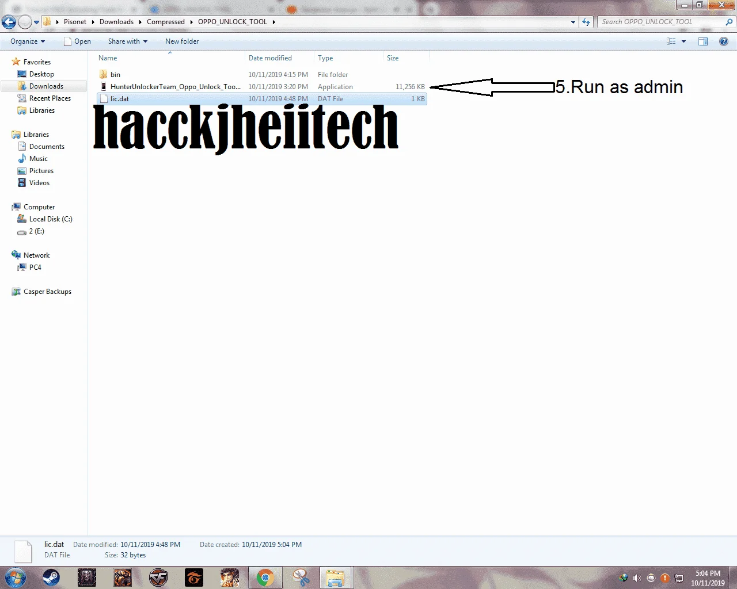Open Downloads in Favorites
737x589 pixels.
tap(46, 86)
